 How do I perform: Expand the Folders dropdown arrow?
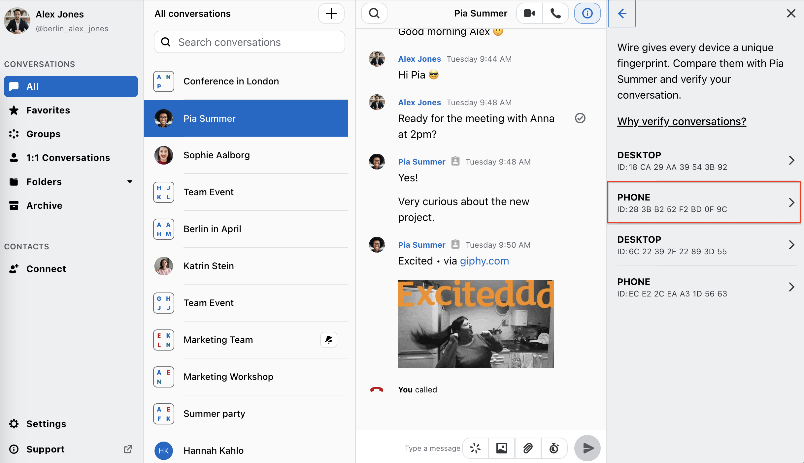pos(130,182)
